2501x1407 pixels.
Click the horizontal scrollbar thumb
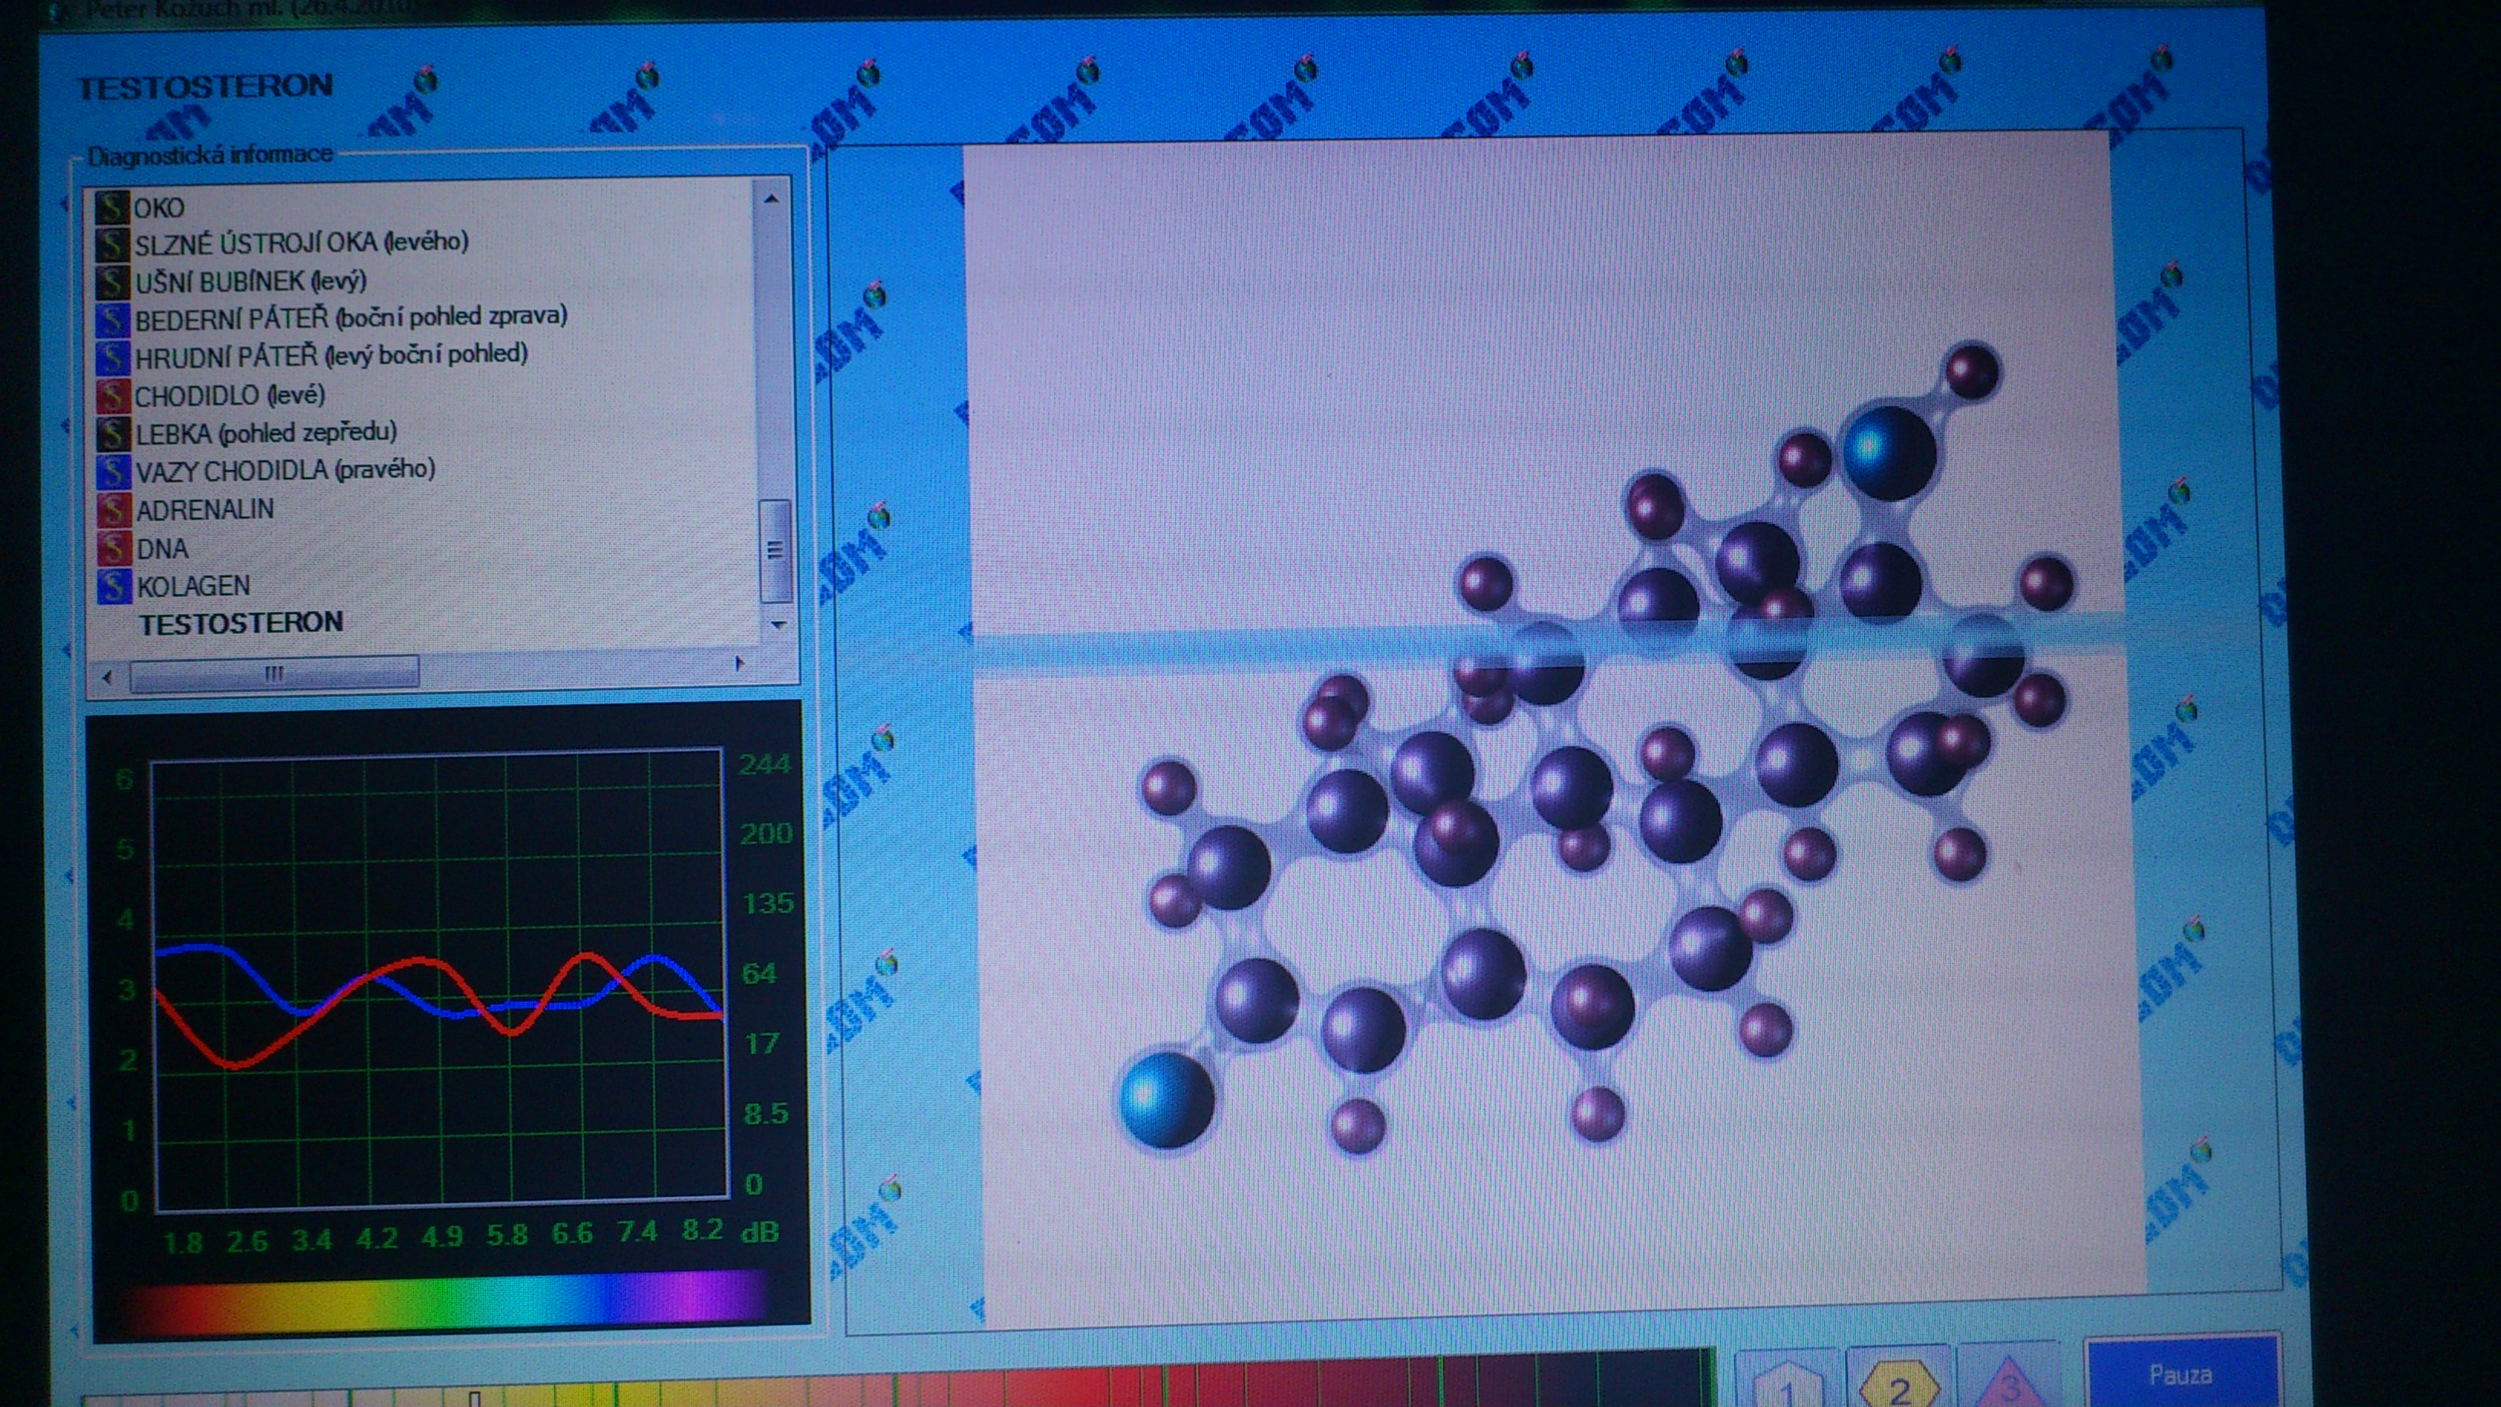(275, 673)
